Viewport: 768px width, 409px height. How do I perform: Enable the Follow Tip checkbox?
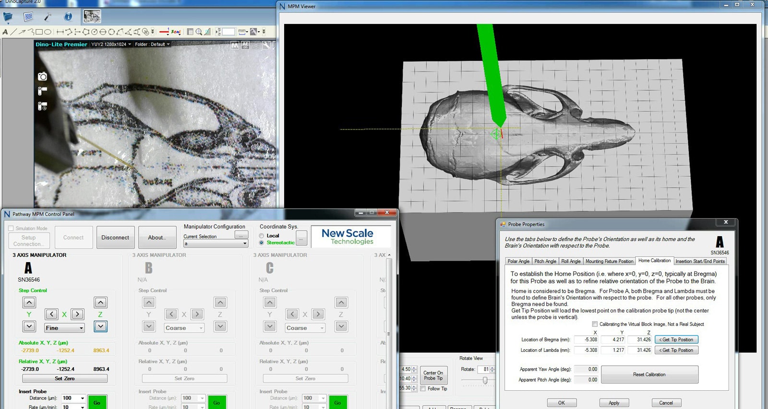tap(423, 389)
